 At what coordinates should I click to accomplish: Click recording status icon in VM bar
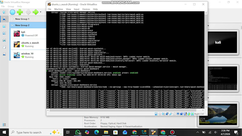(181, 114)
